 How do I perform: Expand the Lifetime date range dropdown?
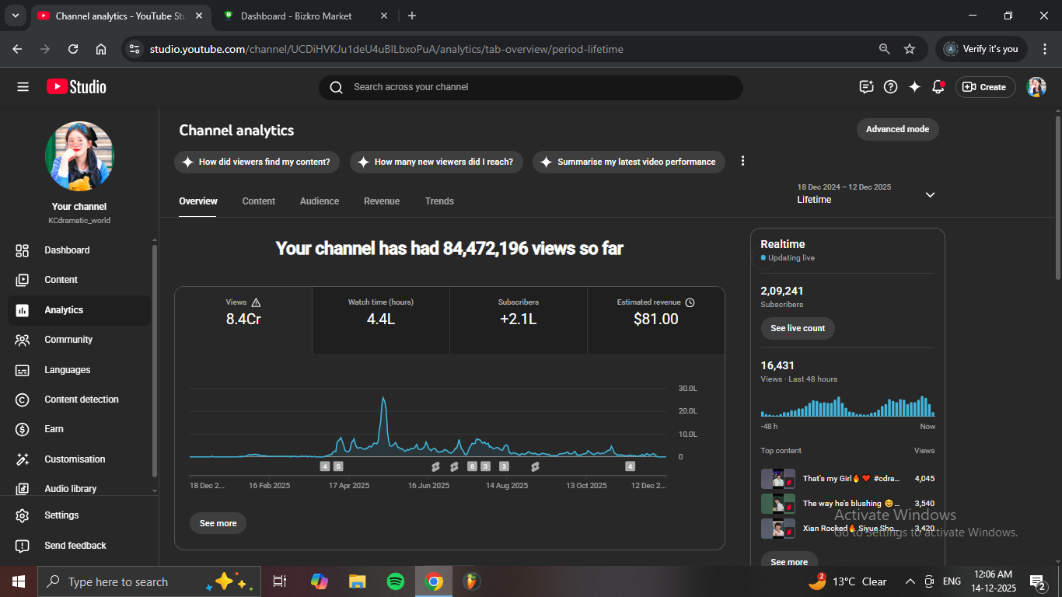[930, 194]
